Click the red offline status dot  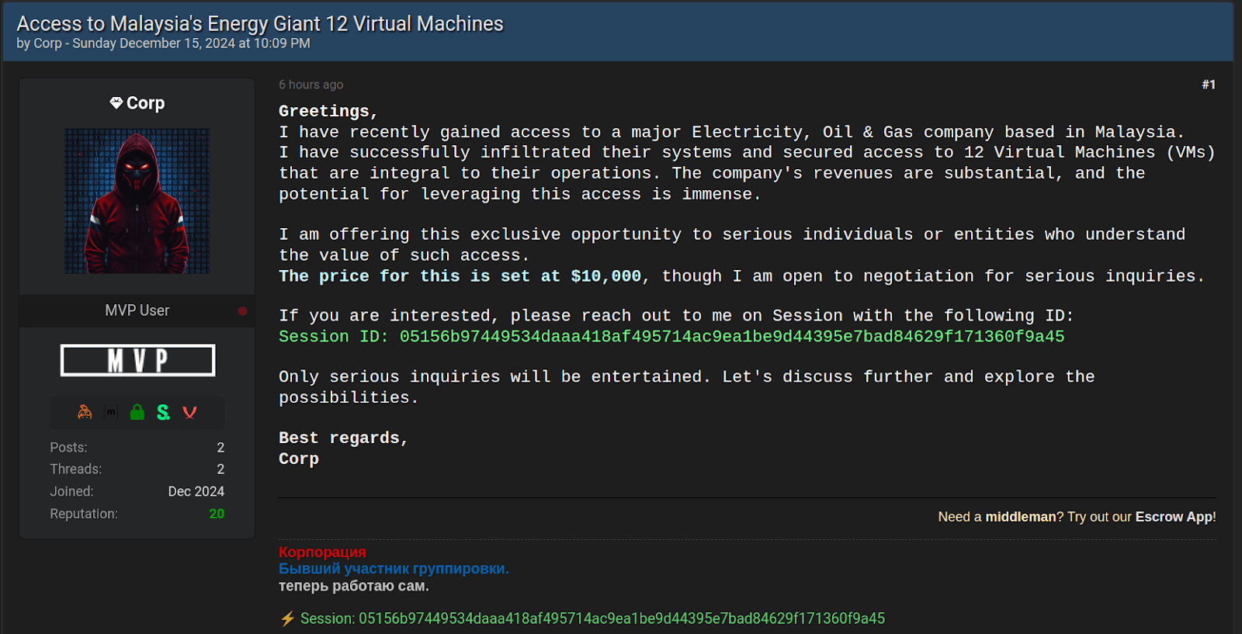click(242, 311)
